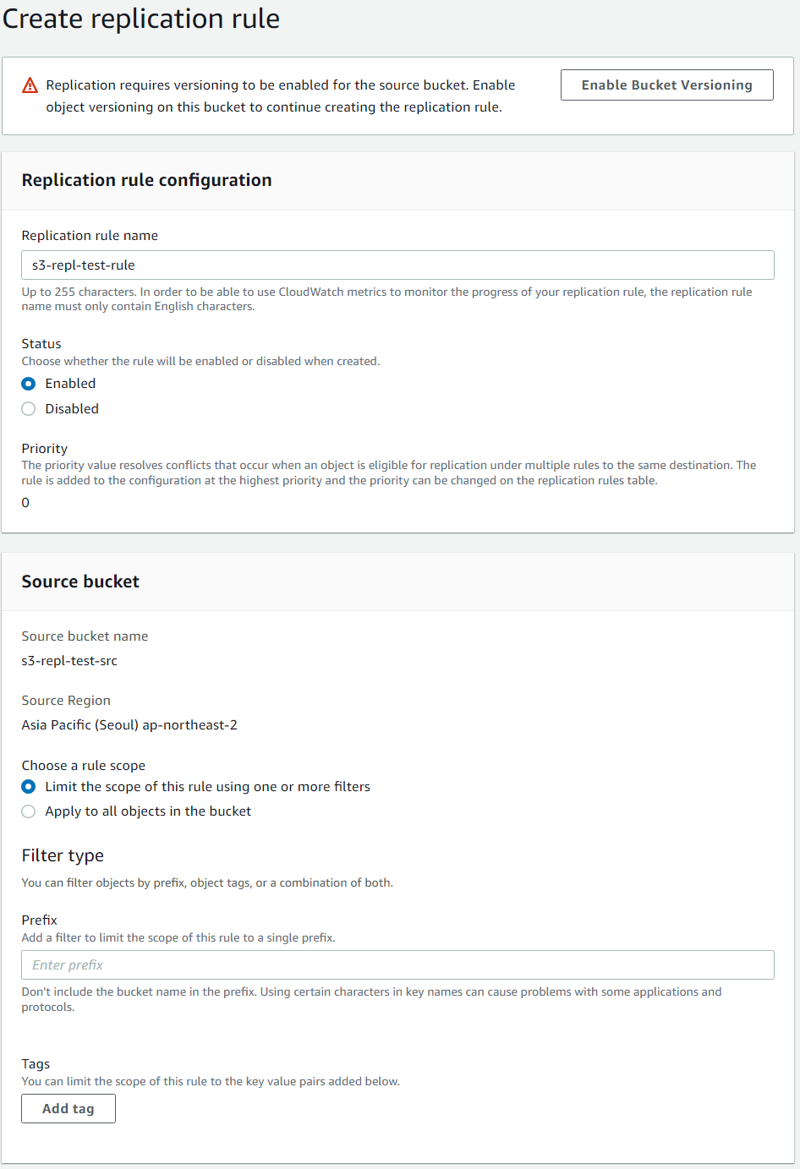This screenshot has width=800, height=1169.
Task: Click the Create replication rule page title
Action: click(x=141, y=19)
